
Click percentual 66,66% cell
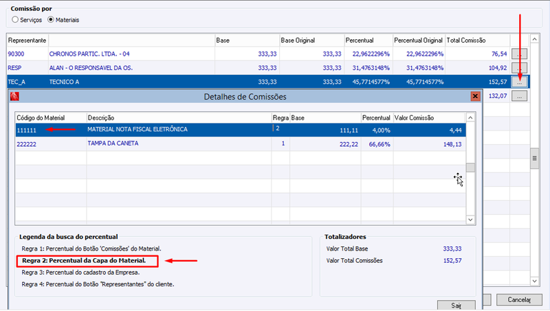click(x=379, y=144)
